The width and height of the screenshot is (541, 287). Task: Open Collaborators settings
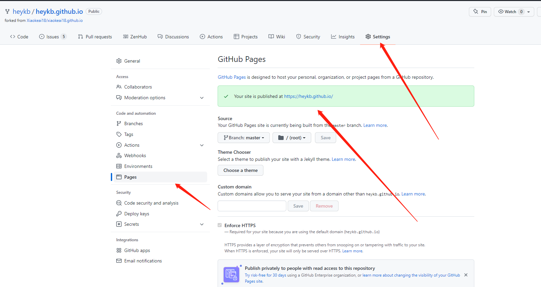pos(160,87)
